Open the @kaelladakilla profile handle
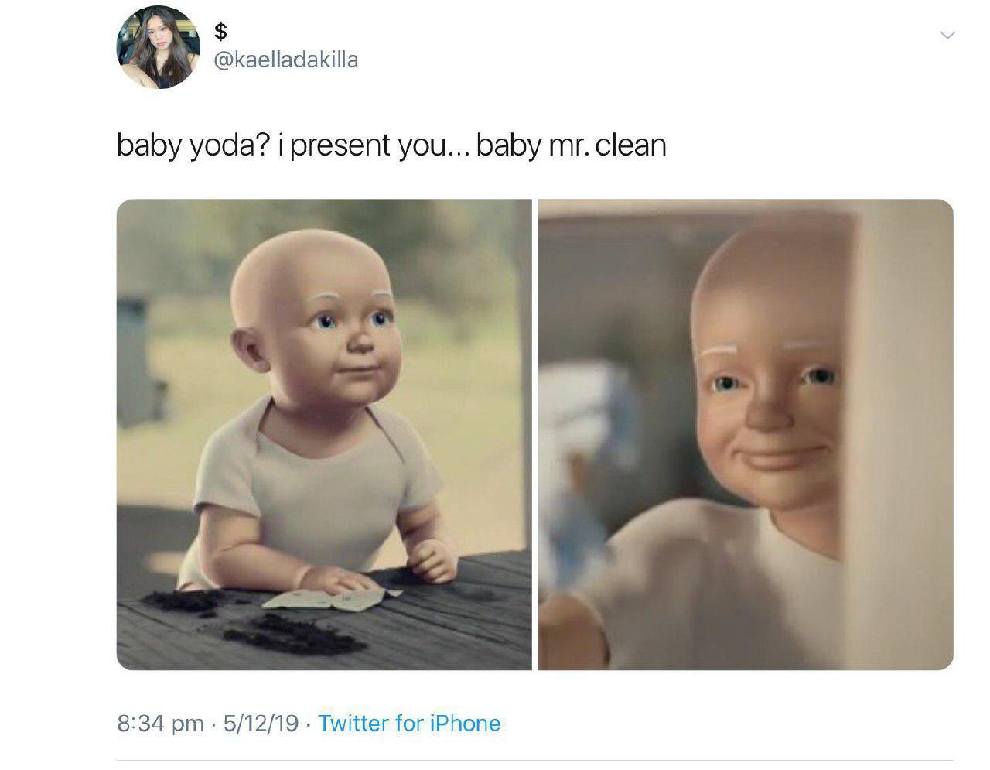 [x=285, y=60]
